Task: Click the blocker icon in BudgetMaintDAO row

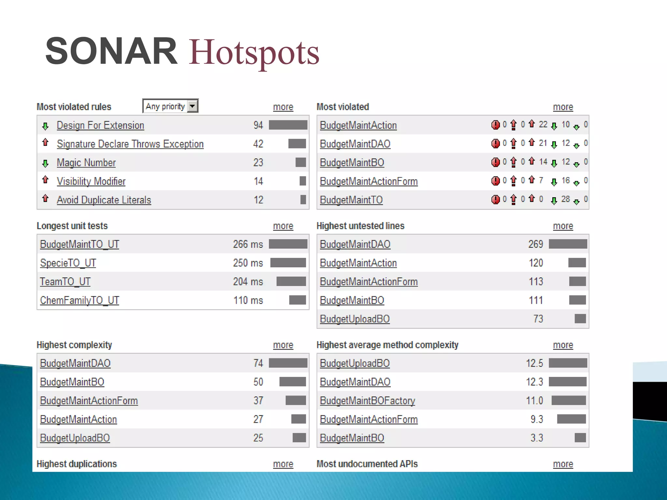Action: point(495,144)
